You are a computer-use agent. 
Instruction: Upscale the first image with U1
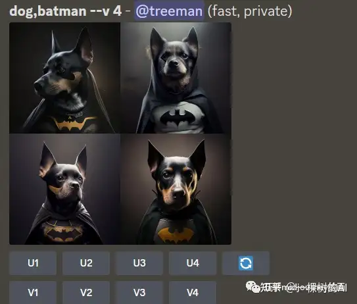pos(33,263)
